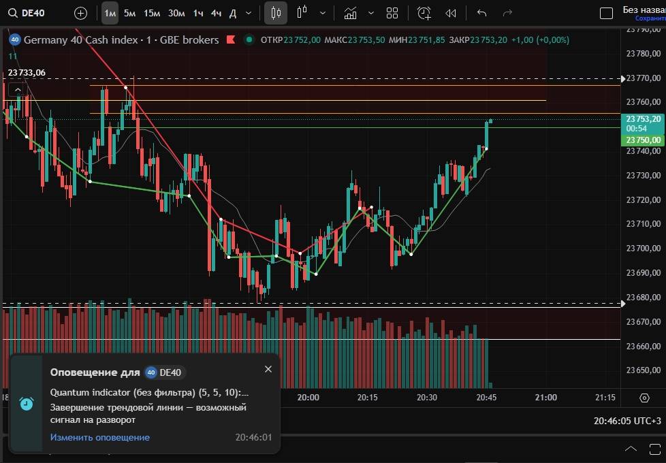Click the Изменить оповещение link
The image size is (666, 463).
pos(99,437)
